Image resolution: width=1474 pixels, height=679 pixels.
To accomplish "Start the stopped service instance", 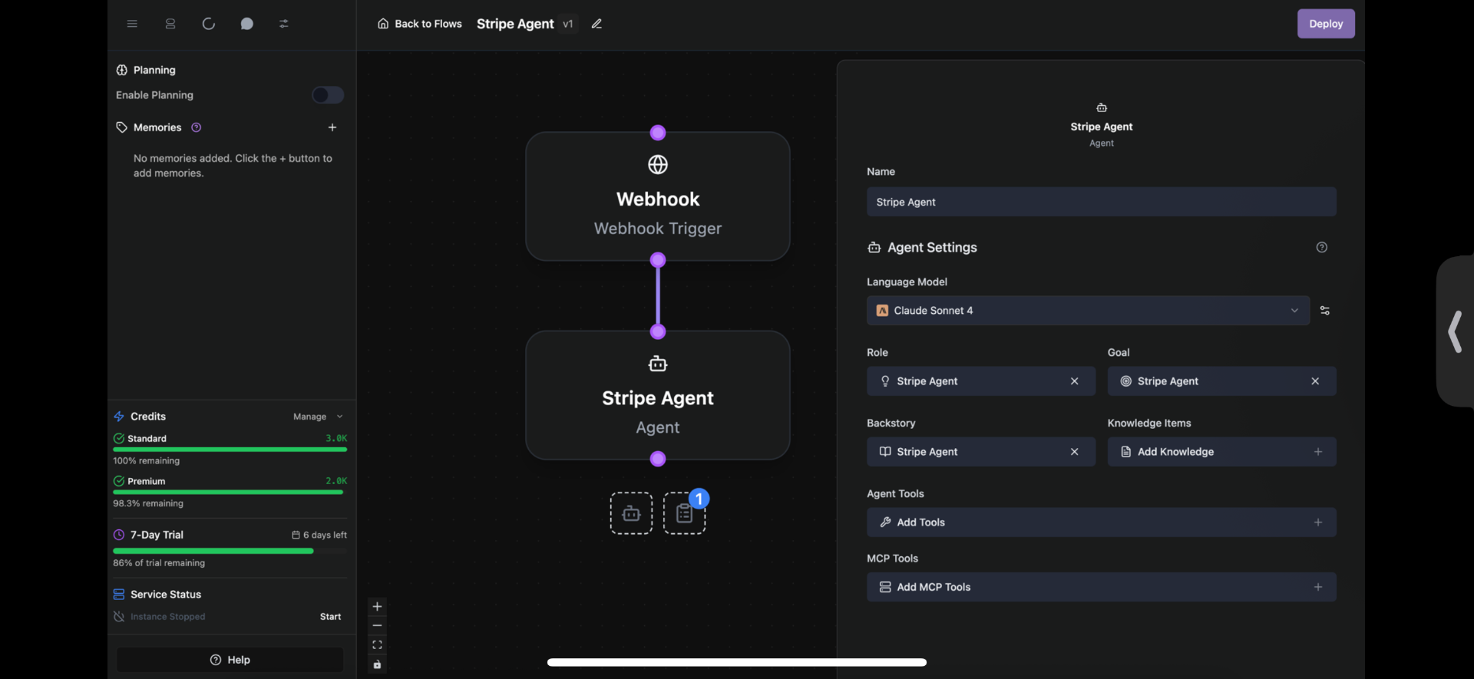I will 330,617.
